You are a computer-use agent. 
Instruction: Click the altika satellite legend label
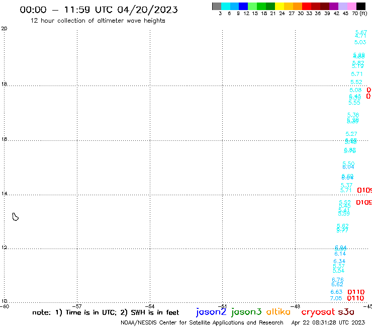(x=278, y=312)
